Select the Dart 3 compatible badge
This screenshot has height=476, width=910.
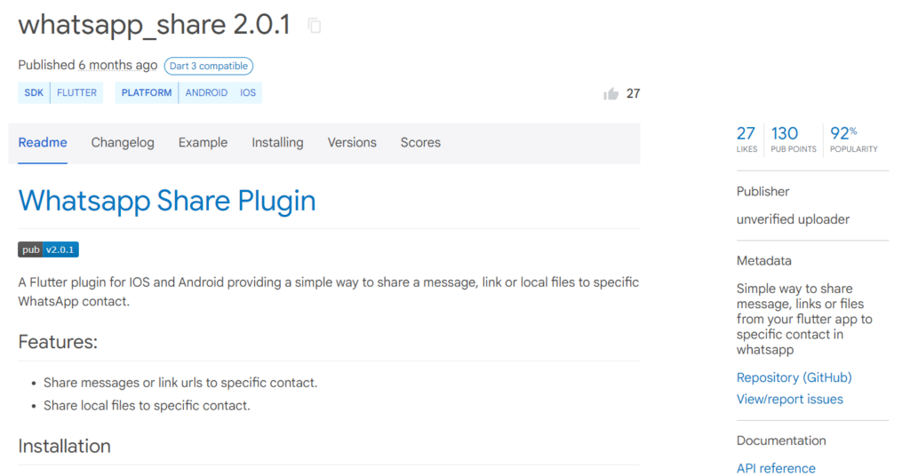point(208,66)
